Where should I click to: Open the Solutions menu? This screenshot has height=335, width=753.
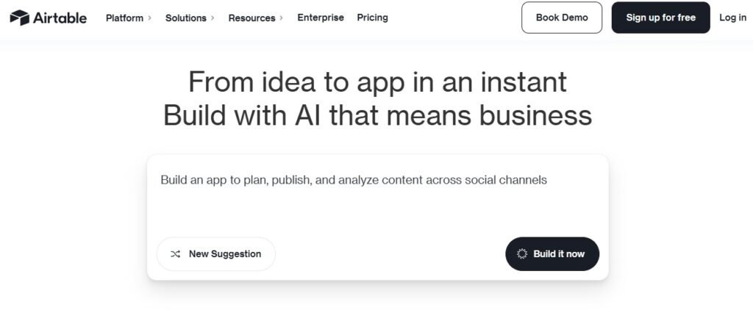[185, 18]
